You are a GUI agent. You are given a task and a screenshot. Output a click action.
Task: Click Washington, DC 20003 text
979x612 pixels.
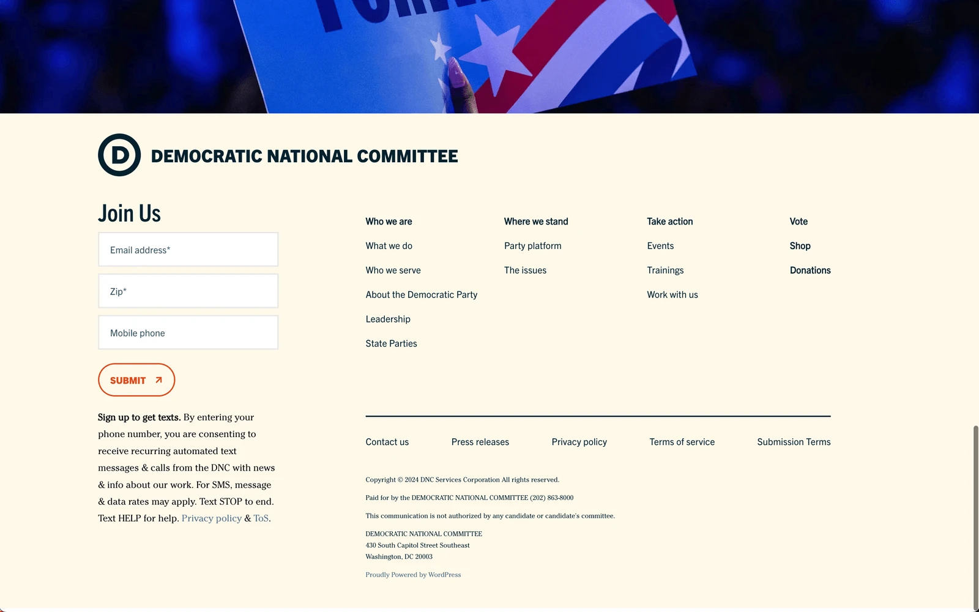pos(399,557)
